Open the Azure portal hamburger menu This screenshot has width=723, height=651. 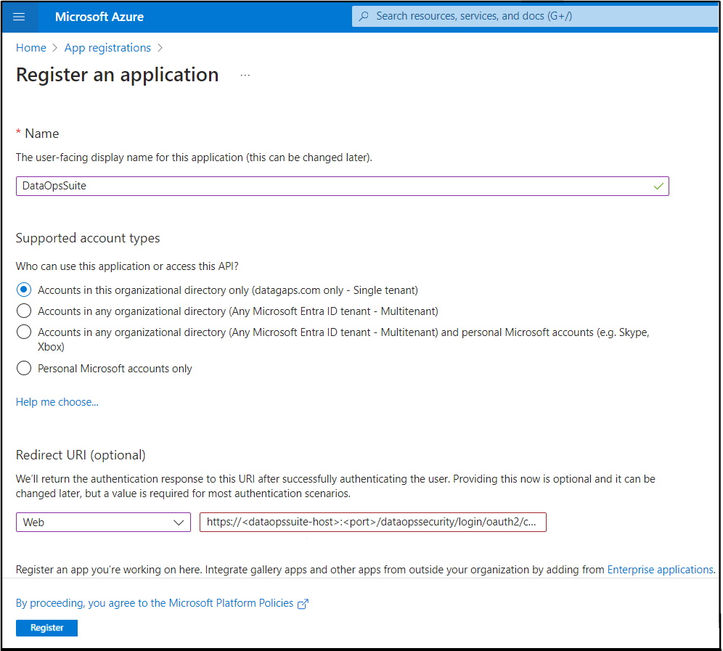click(19, 17)
